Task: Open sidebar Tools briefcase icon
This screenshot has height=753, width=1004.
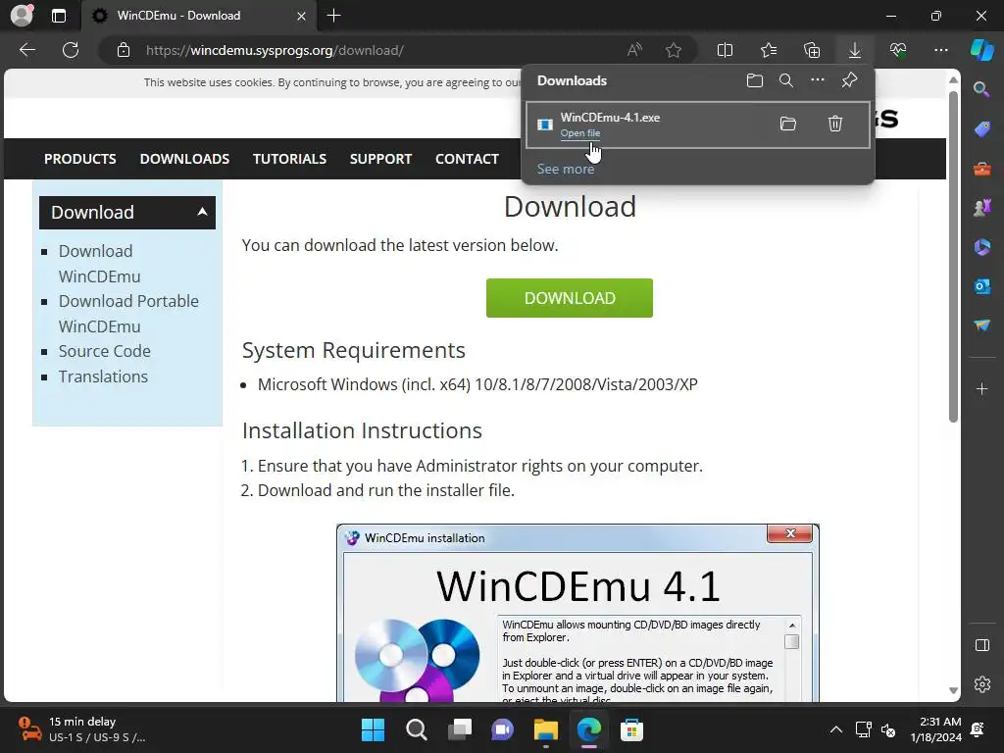Action: pyautogui.click(x=981, y=169)
